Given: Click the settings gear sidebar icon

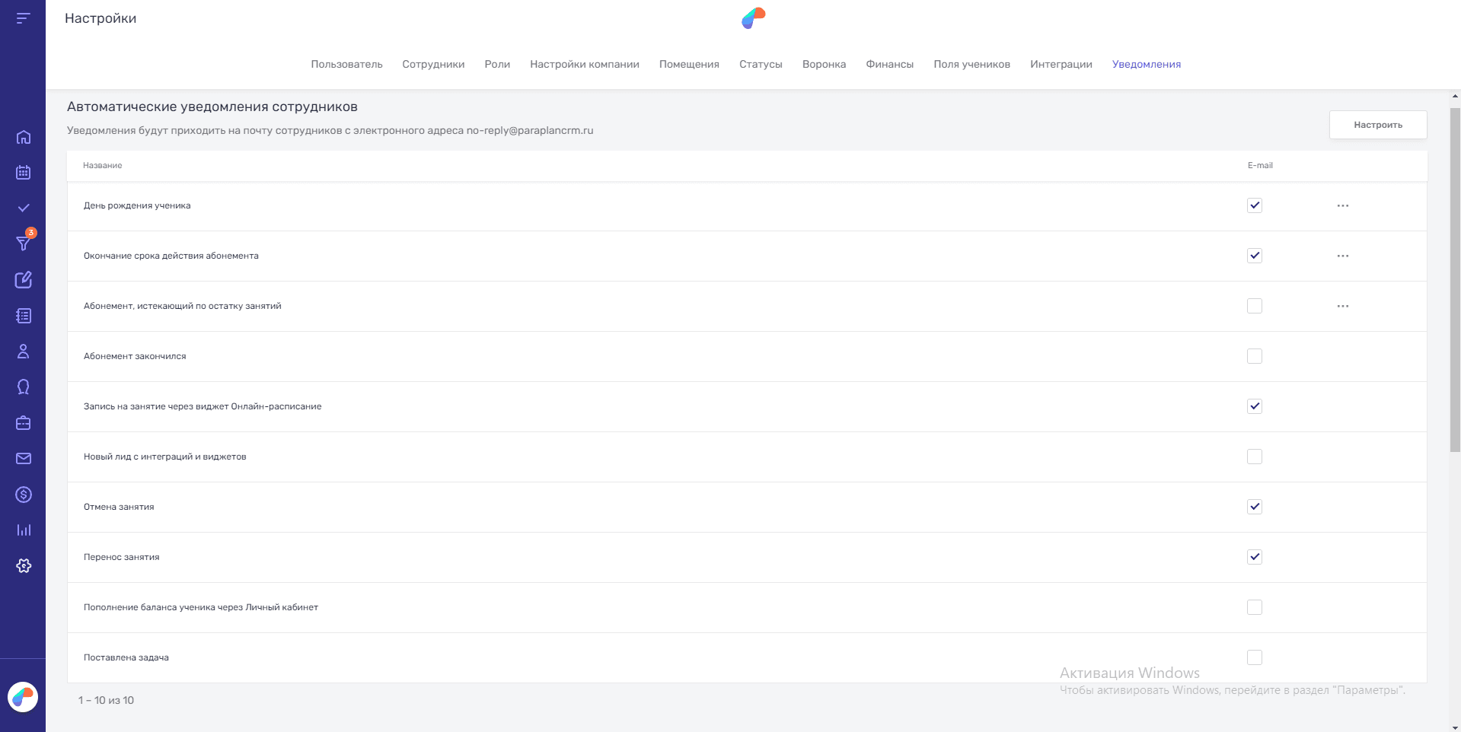Looking at the screenshot, I should (24, 566).
